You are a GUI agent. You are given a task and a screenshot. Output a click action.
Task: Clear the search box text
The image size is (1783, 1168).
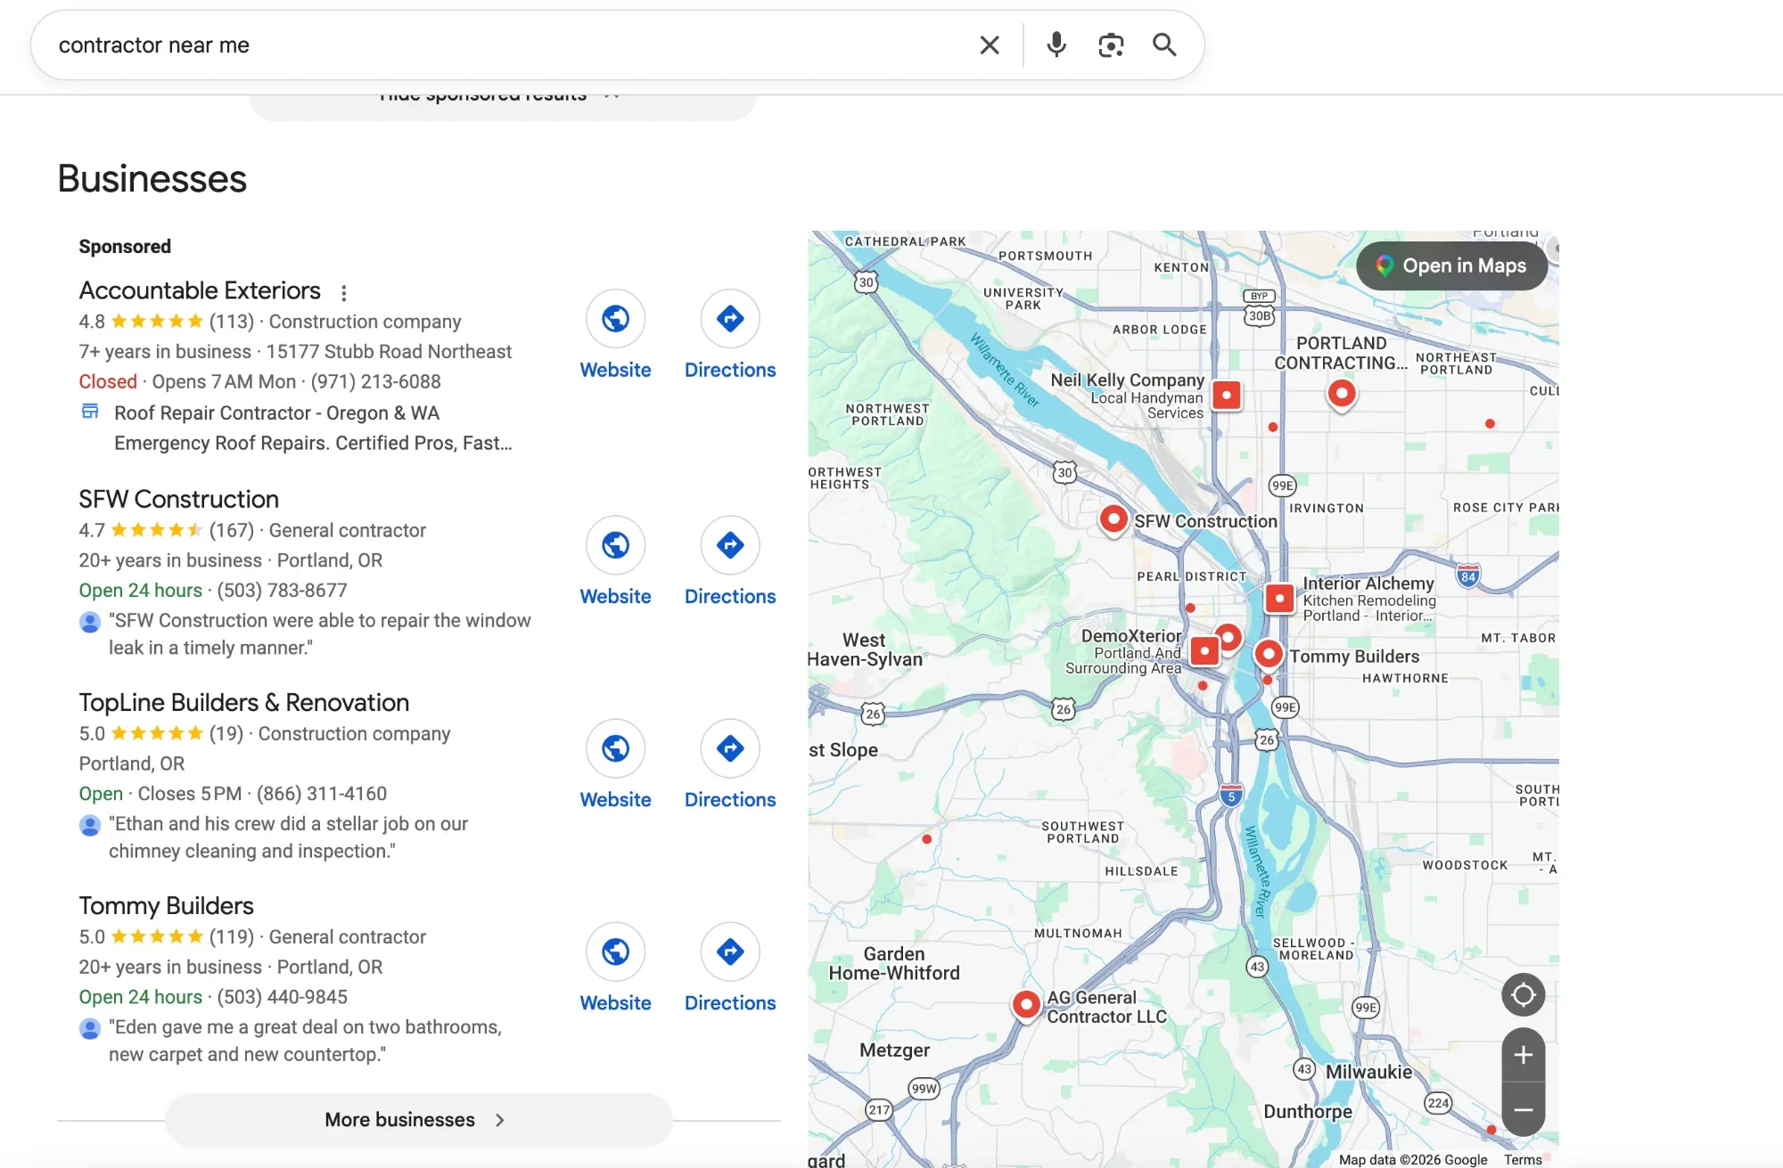click(990, 45)
